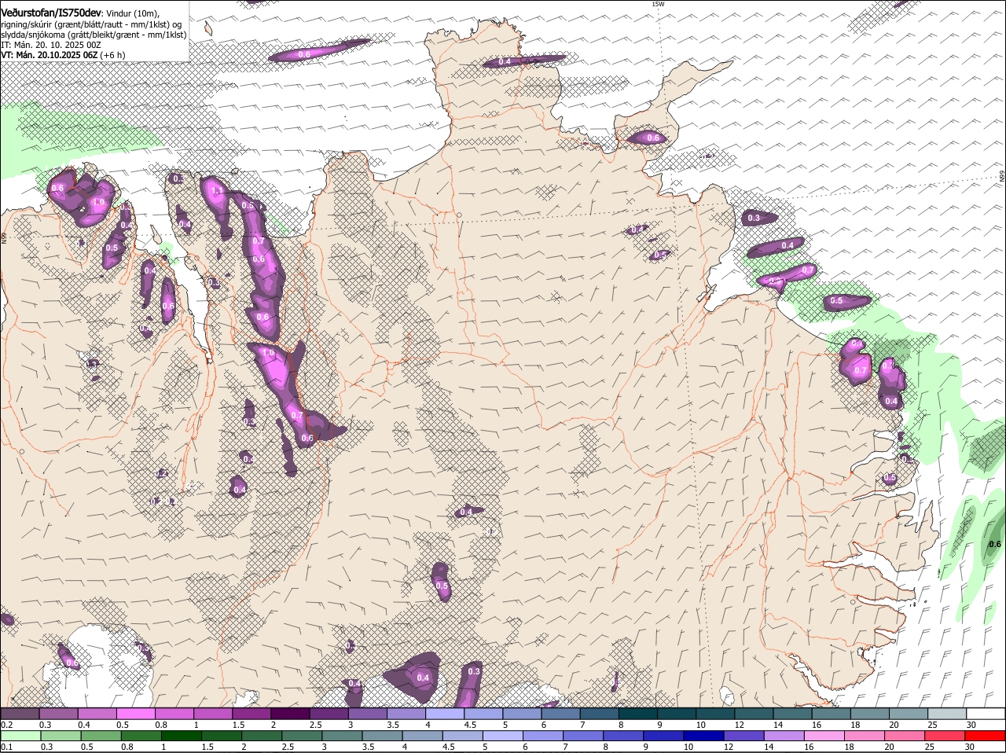Pick snow legend swatch between 0.3 and 0.4

point(58,714)
